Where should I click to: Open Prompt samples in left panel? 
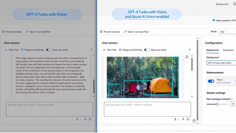coord(12,32)
